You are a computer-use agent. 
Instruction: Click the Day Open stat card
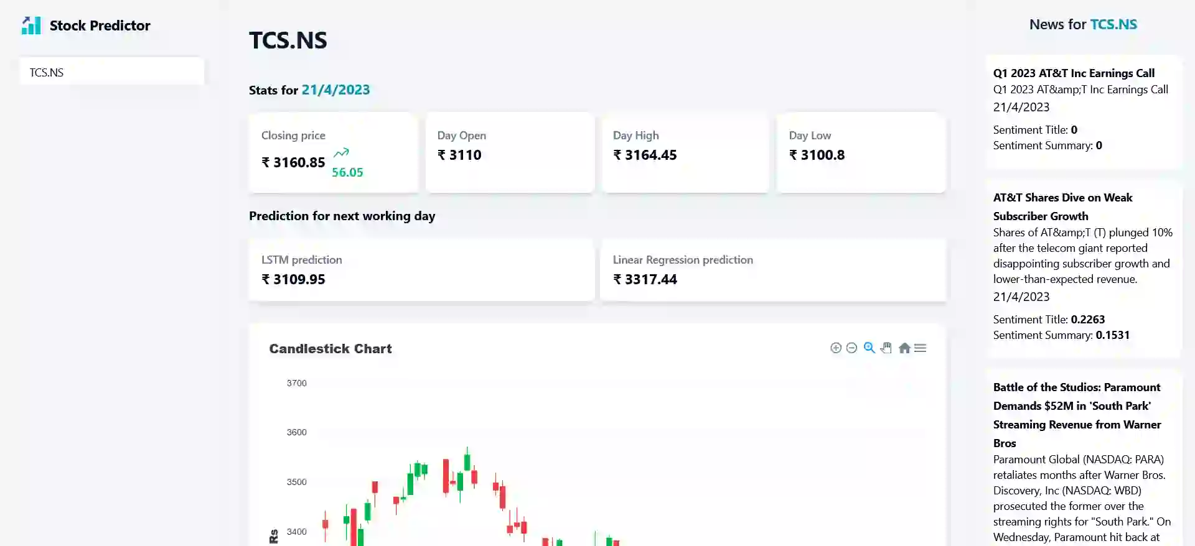(x=510, y=152)
